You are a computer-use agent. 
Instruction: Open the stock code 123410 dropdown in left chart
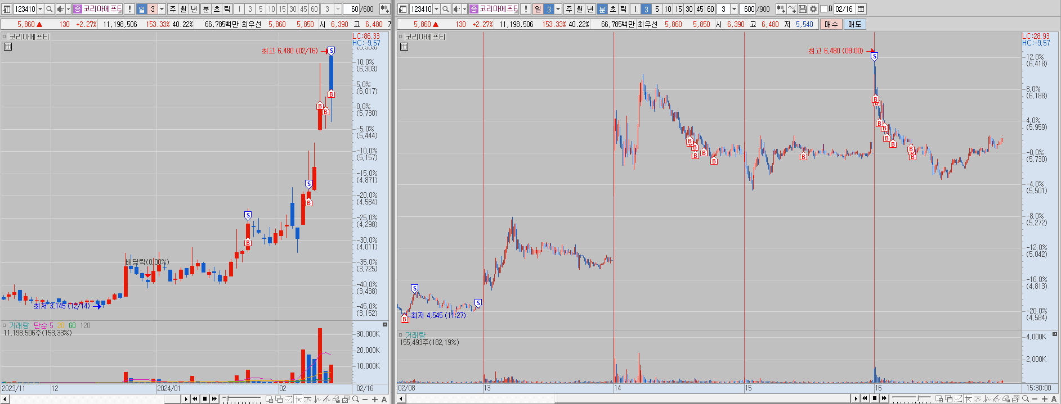pyautogui.click(x=40, y=9)
